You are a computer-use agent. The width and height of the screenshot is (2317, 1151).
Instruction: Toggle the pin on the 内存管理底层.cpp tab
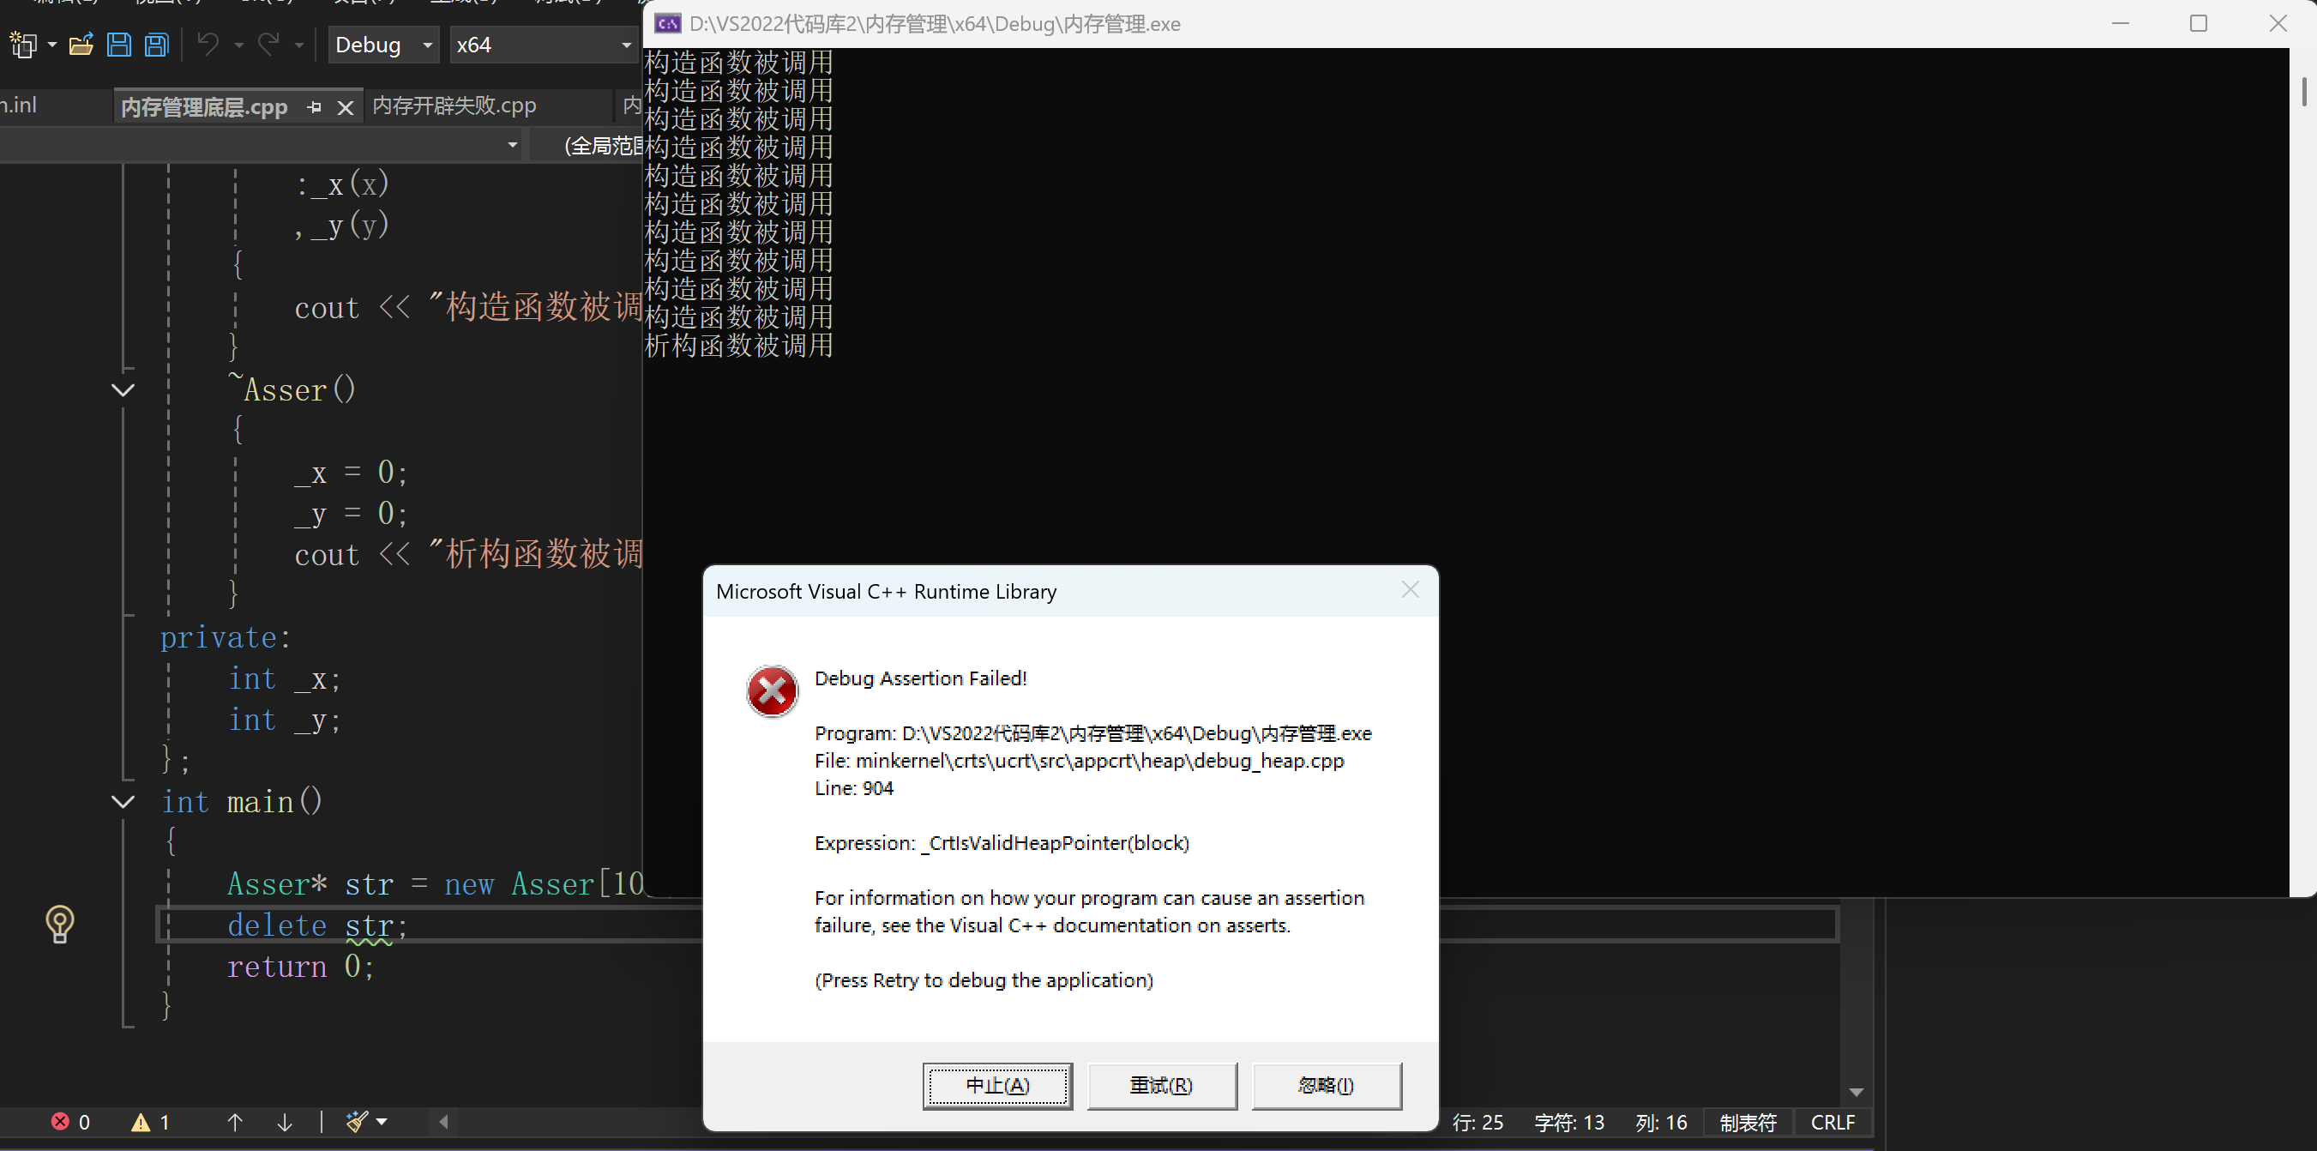(x=314, y=107)
